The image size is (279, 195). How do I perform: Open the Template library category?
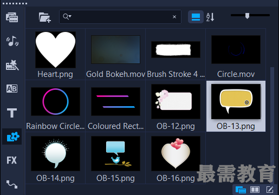click(12, 65)
